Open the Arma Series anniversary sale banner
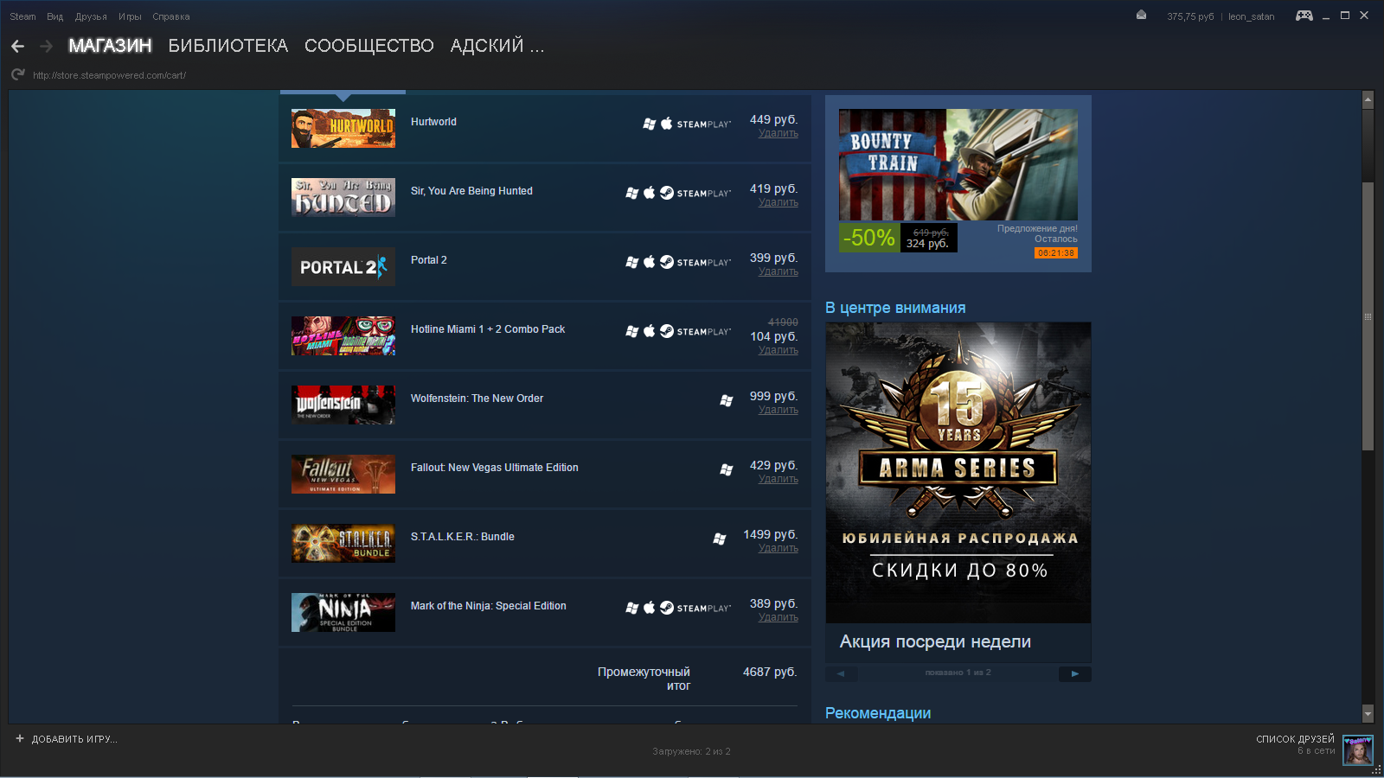The image size is (1384, 778). click(x=958, y=473)
